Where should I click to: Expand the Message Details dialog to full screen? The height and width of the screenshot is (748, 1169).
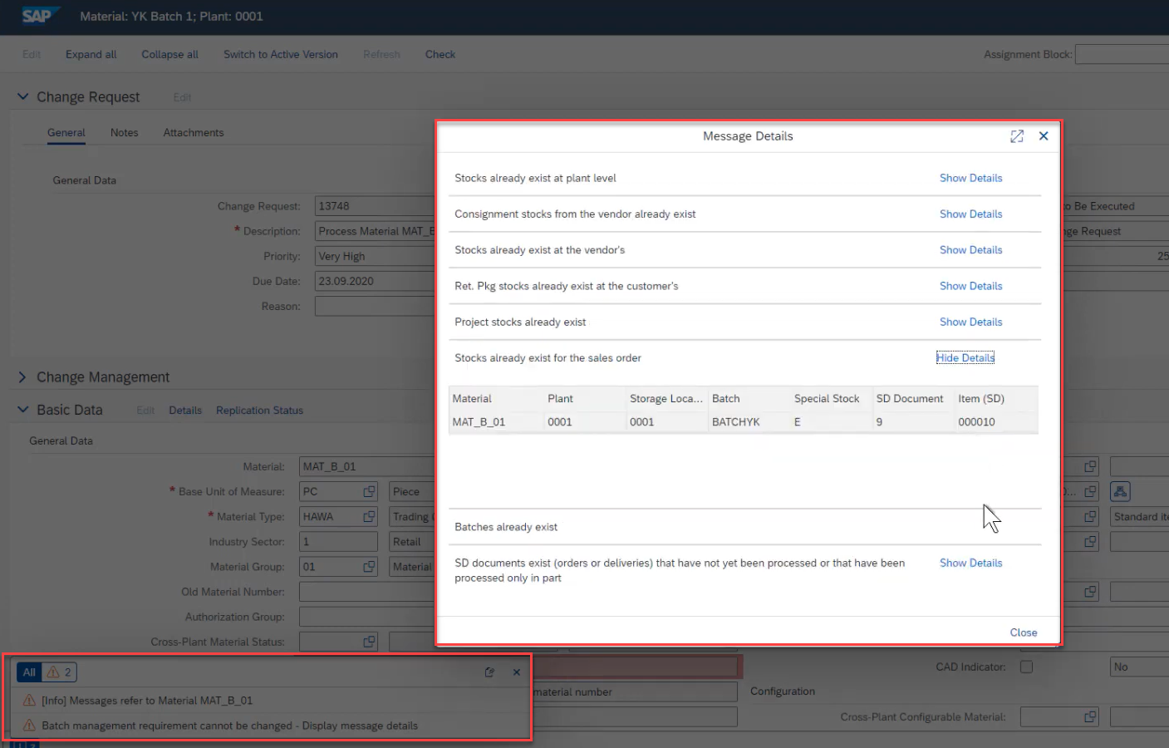[1016, 136]
